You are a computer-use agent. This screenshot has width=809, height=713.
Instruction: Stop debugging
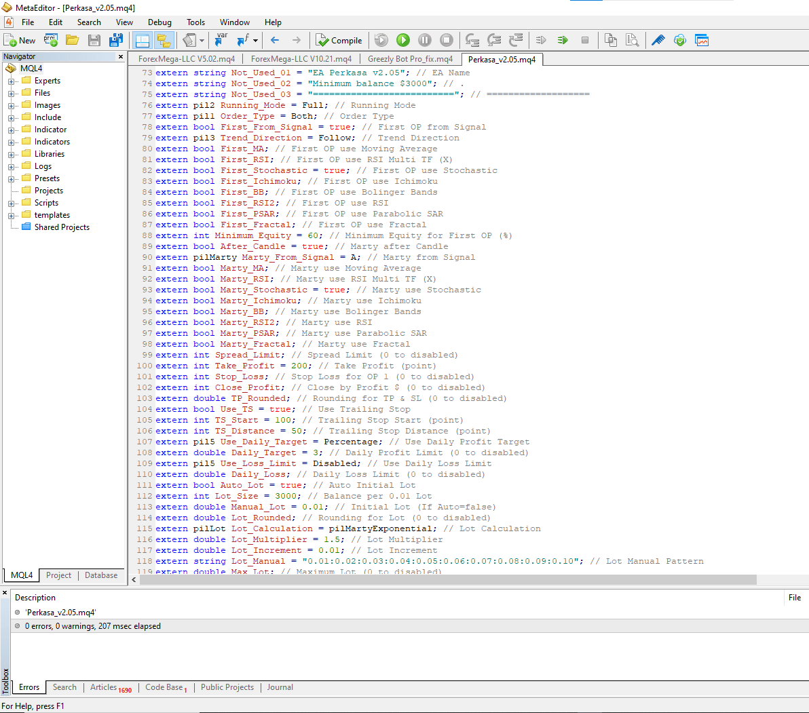coord(447,40)
